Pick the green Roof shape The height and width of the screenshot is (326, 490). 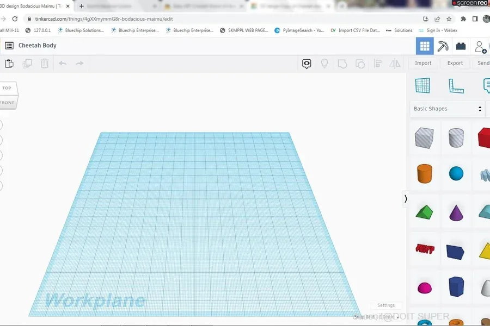pyautogui.click(x=424, y=212)
